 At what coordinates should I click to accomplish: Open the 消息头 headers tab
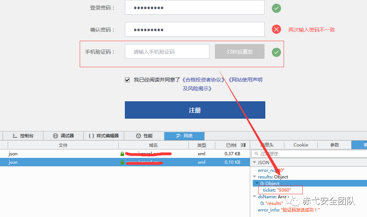[x=267, y=145]
